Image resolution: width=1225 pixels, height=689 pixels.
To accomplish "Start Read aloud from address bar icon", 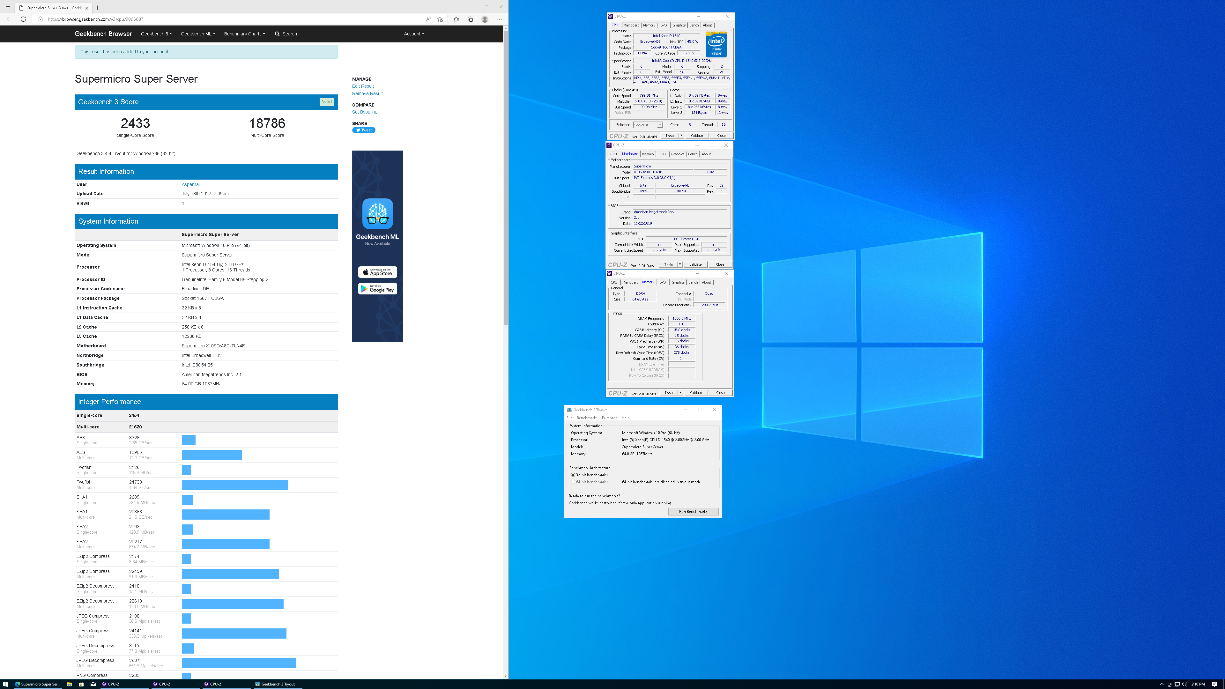I will [x=428, y=19].
